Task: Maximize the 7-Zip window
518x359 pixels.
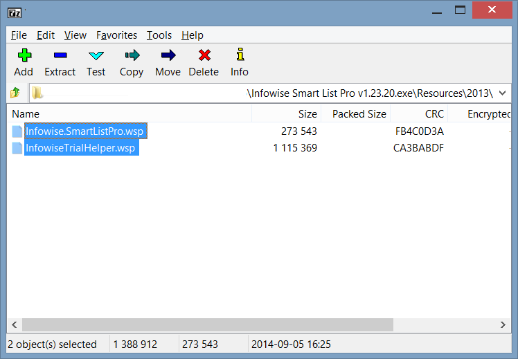Action: coord(460,10)
